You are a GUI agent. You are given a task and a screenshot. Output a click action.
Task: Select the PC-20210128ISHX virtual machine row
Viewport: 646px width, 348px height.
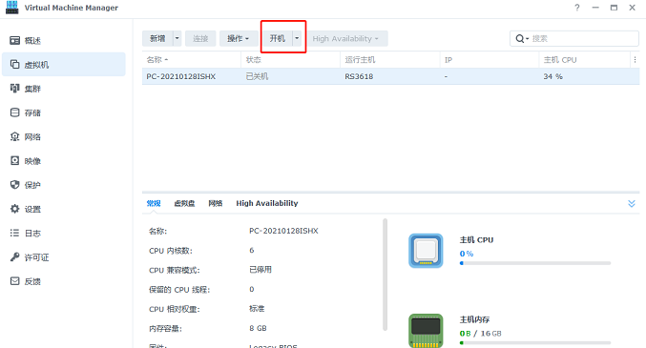tap(390, 76)
